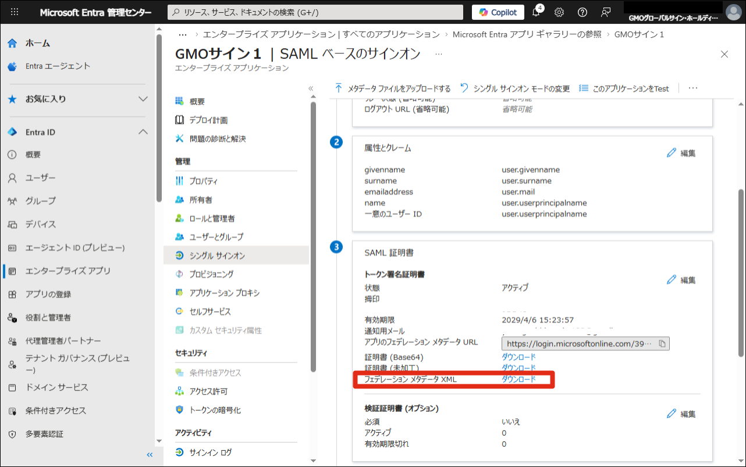
Task: Collapse the left navigation with double chevron
Action: click(x=150, y=455)
